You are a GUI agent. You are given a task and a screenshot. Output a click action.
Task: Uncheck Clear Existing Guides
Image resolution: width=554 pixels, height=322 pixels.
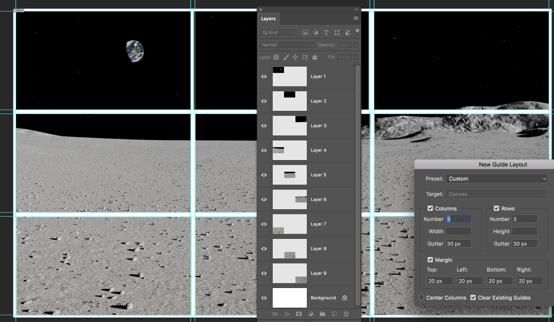click(474, 297)
